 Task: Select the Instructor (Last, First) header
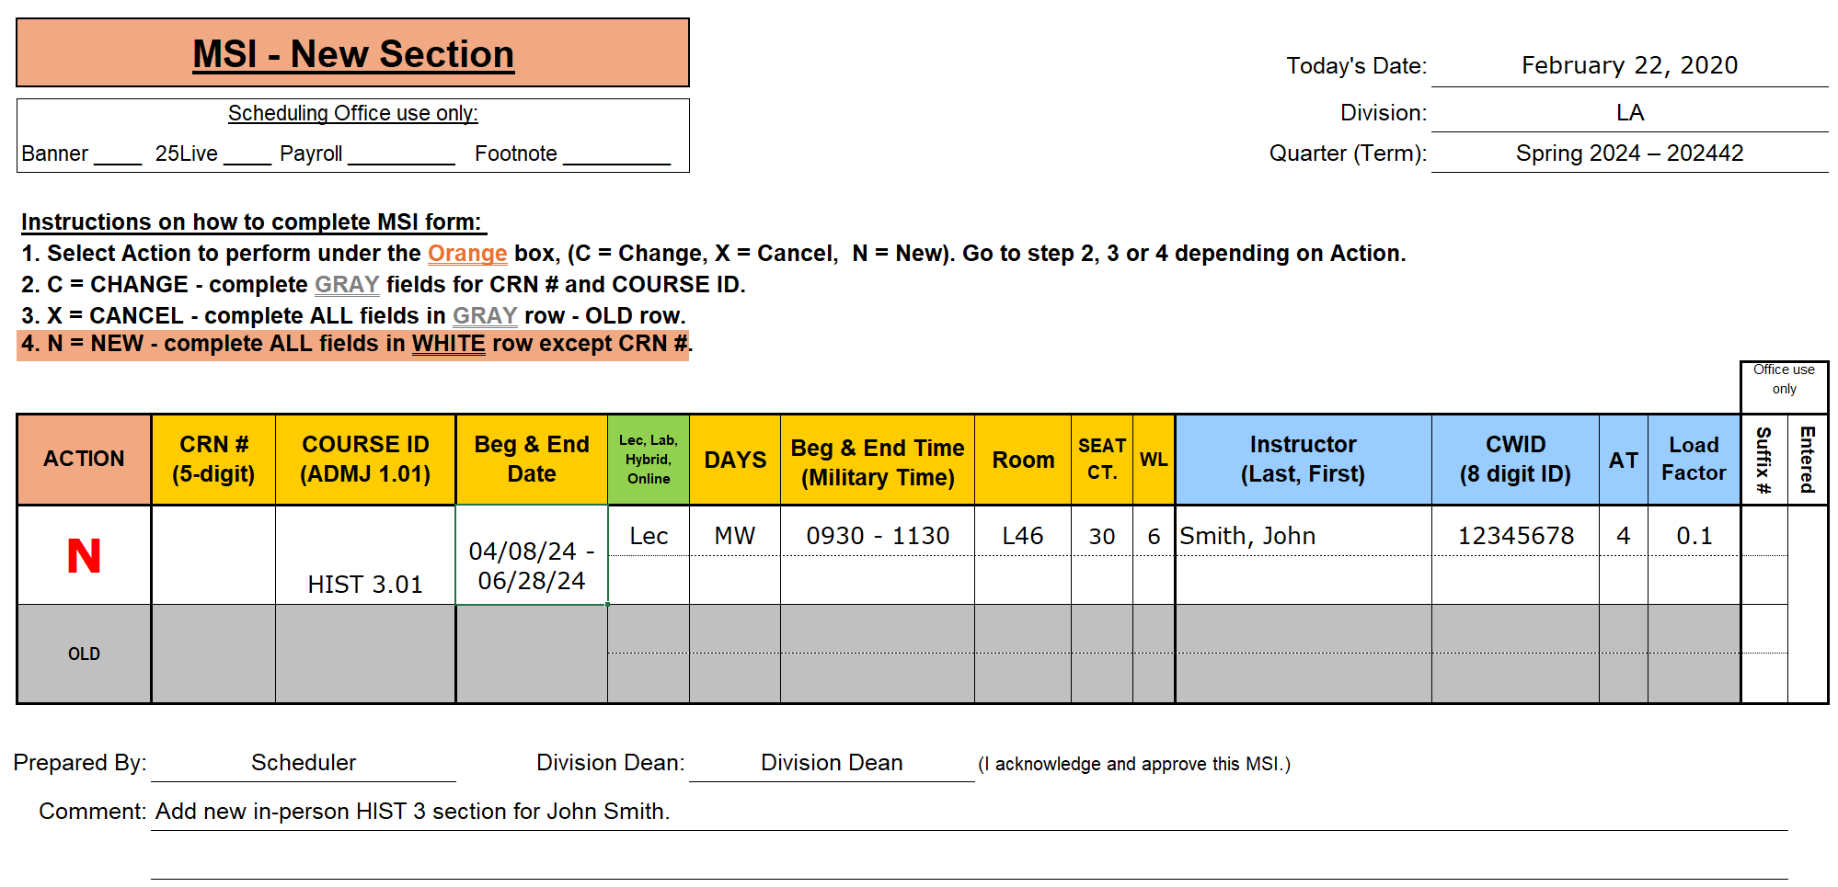click(1304, 459)
